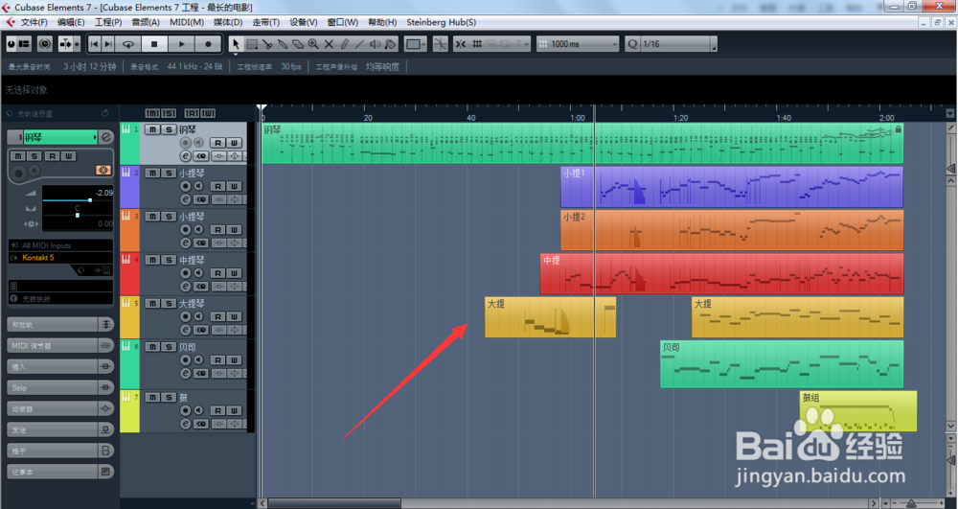Select the Line tool
The width and height of the screenshot is (958, 509).
[x=359, y=44]
